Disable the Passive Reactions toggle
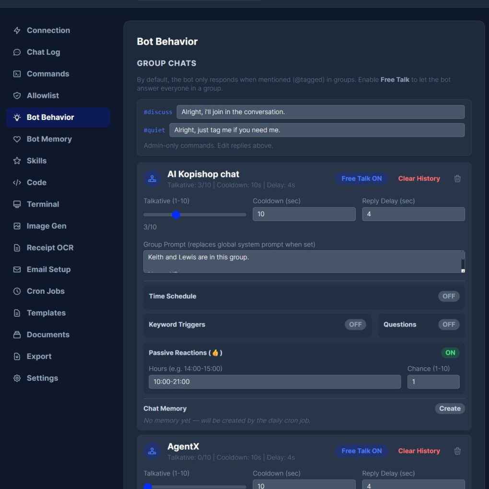This screenshot has height=489, width=489. tap(450, 353)
